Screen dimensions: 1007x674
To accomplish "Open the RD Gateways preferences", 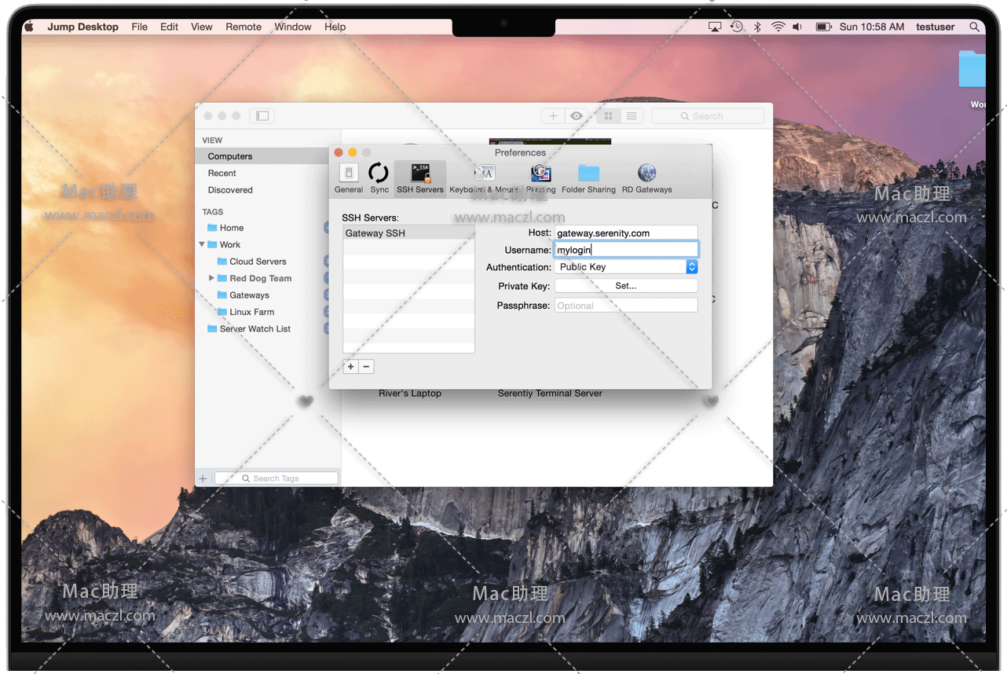I will 646,178.
